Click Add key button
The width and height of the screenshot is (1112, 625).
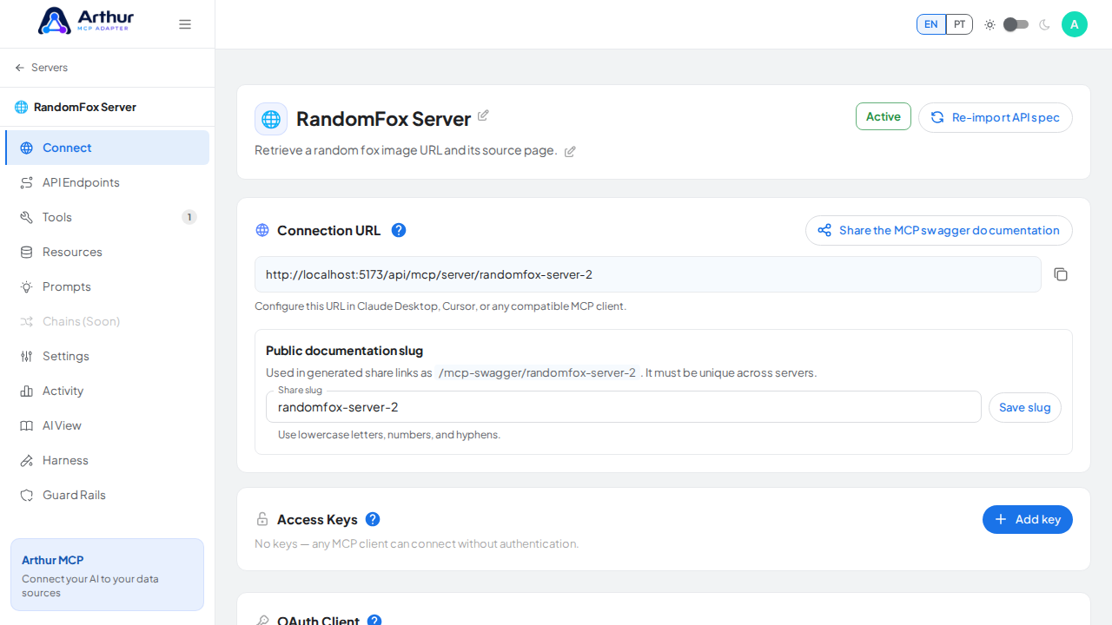pos(1028,519)
